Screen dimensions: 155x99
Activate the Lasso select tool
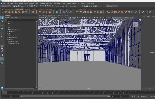pyautogui.click(x=2, y=21)
